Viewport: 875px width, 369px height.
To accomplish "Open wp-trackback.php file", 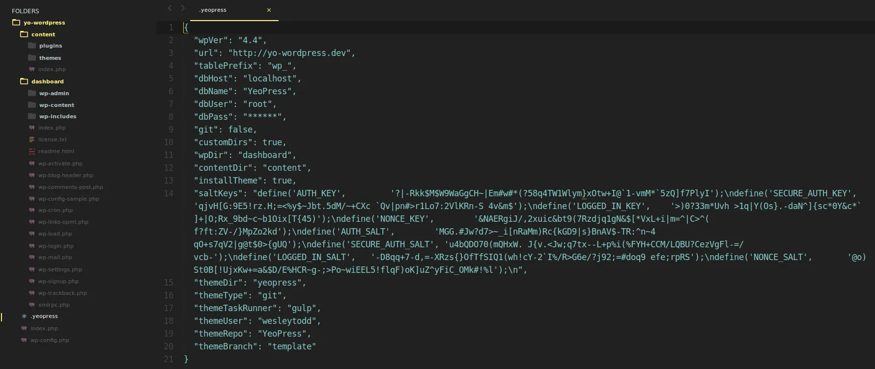I will click(x=62, y=293).
